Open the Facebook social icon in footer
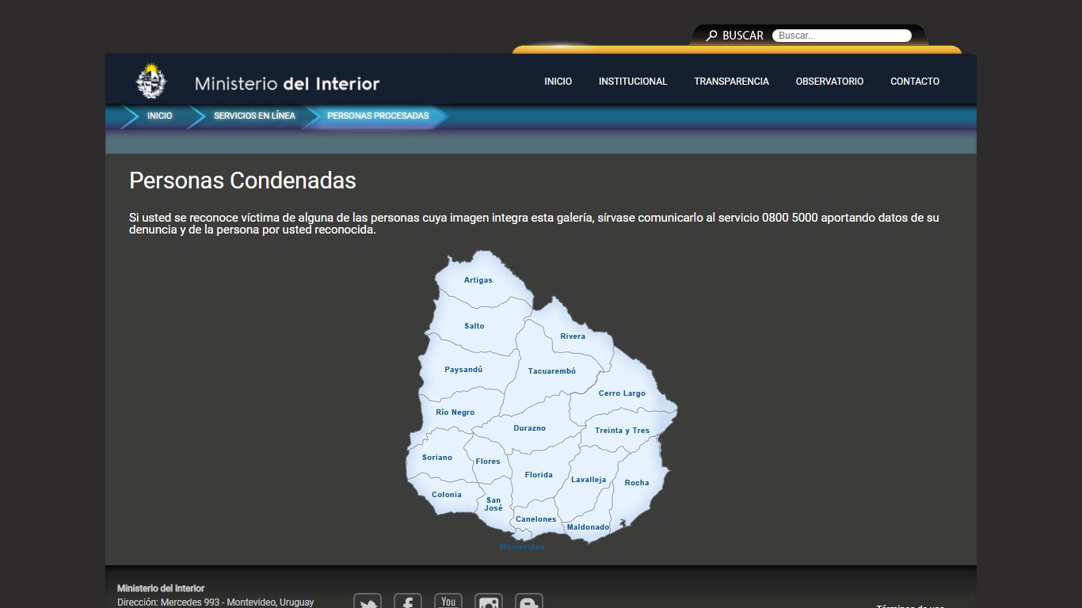1082x608 pixels. click(408, 602)
